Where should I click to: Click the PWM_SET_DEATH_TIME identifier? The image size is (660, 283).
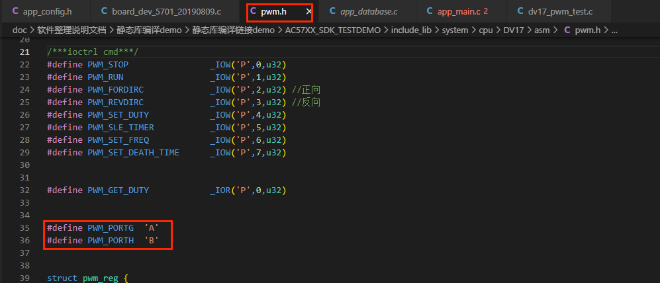(134, 153)
